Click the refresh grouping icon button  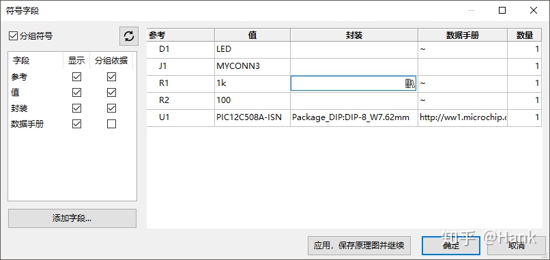(129, 36)
